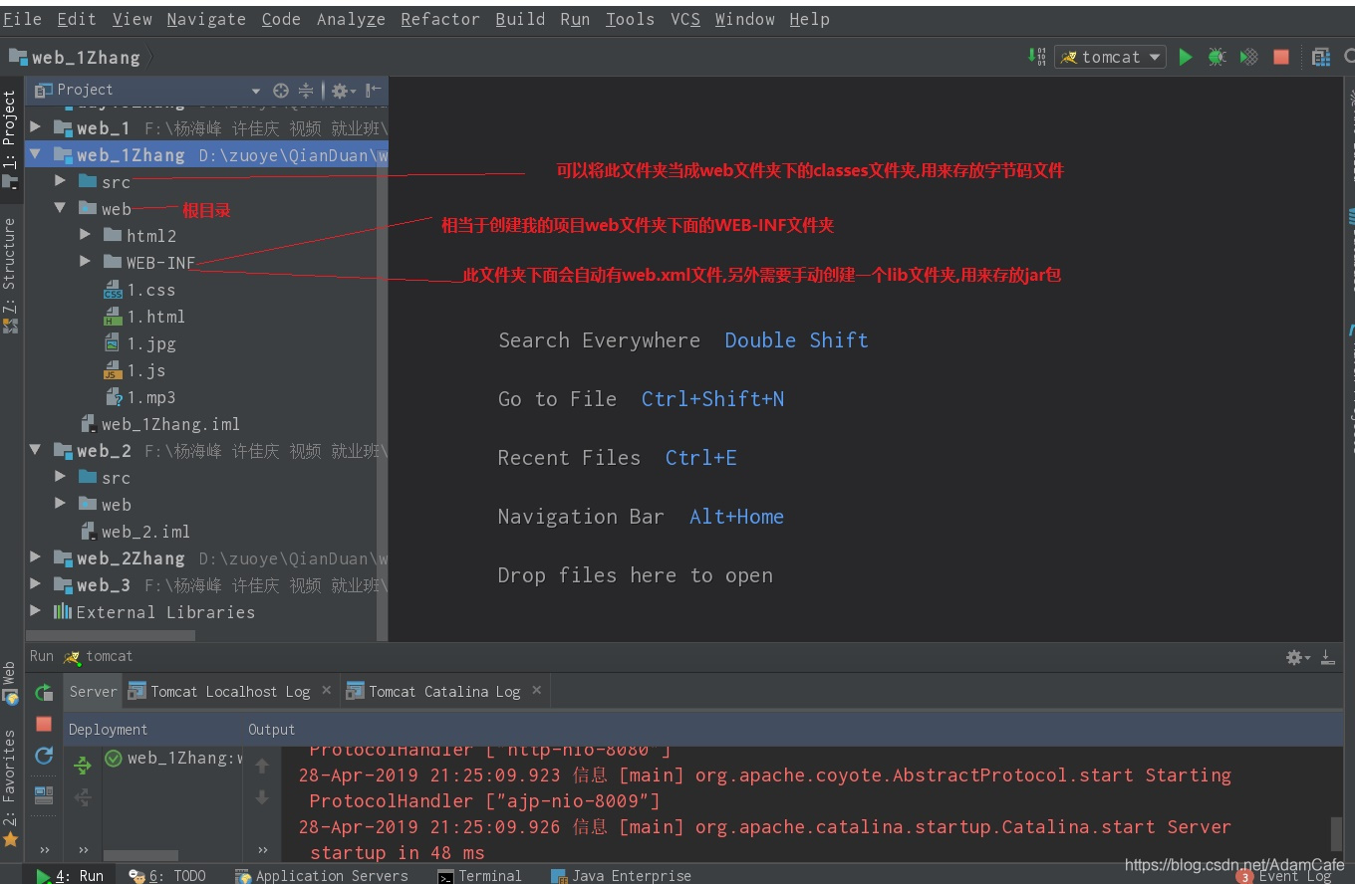Click the greyed Undeploy icon in Deployment
Screen dimensions: 1355x884
tap(83, 797)
